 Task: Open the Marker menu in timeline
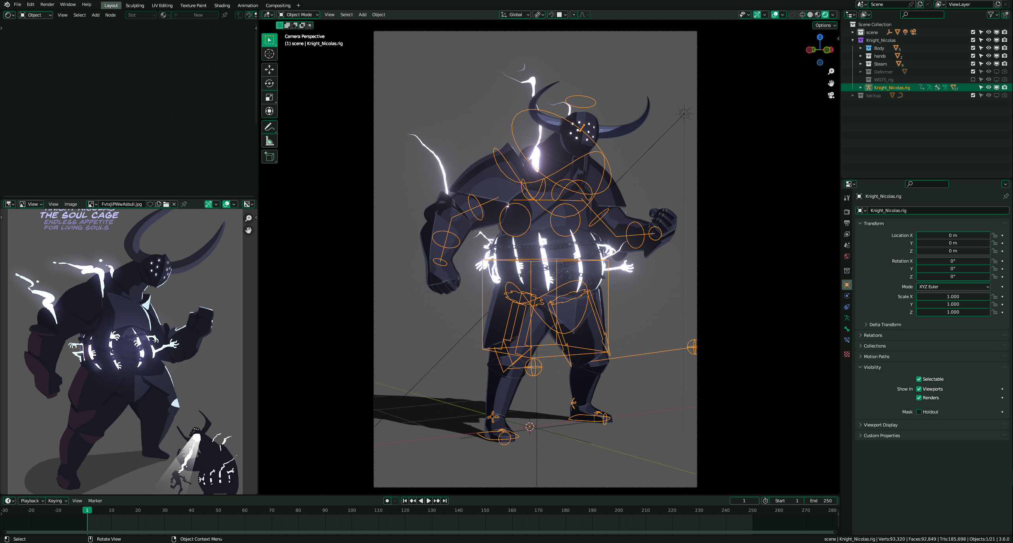(95, 501)
